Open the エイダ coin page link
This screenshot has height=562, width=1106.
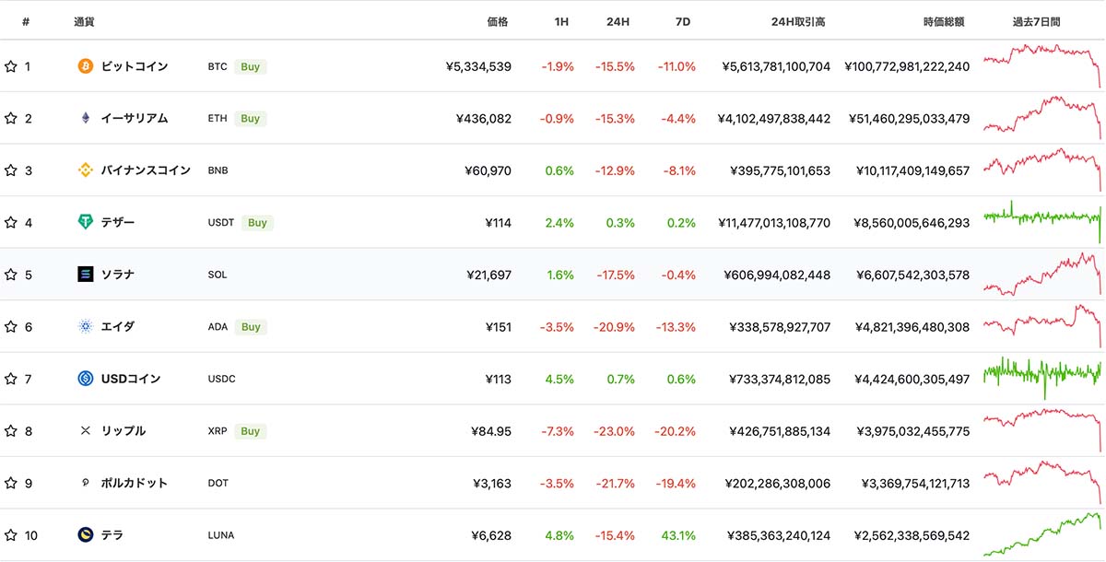[x=118, y=326]
